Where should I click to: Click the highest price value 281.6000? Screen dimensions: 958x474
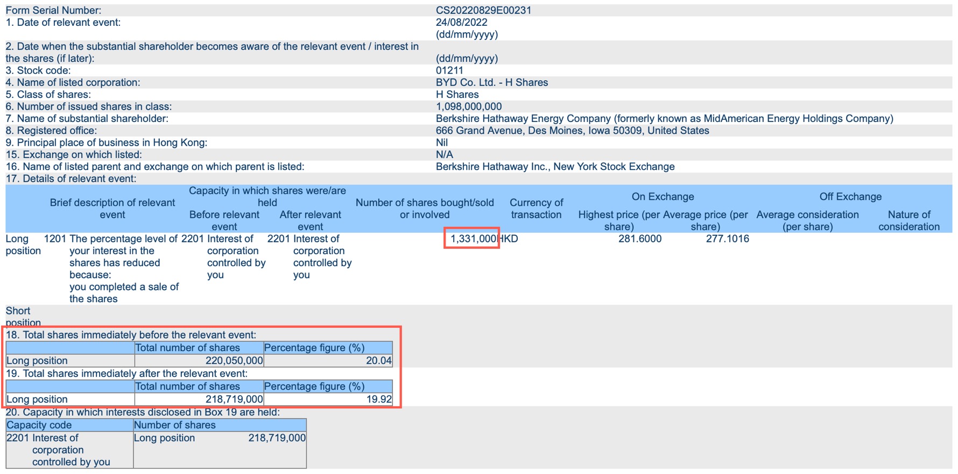(x=640, y=239)
